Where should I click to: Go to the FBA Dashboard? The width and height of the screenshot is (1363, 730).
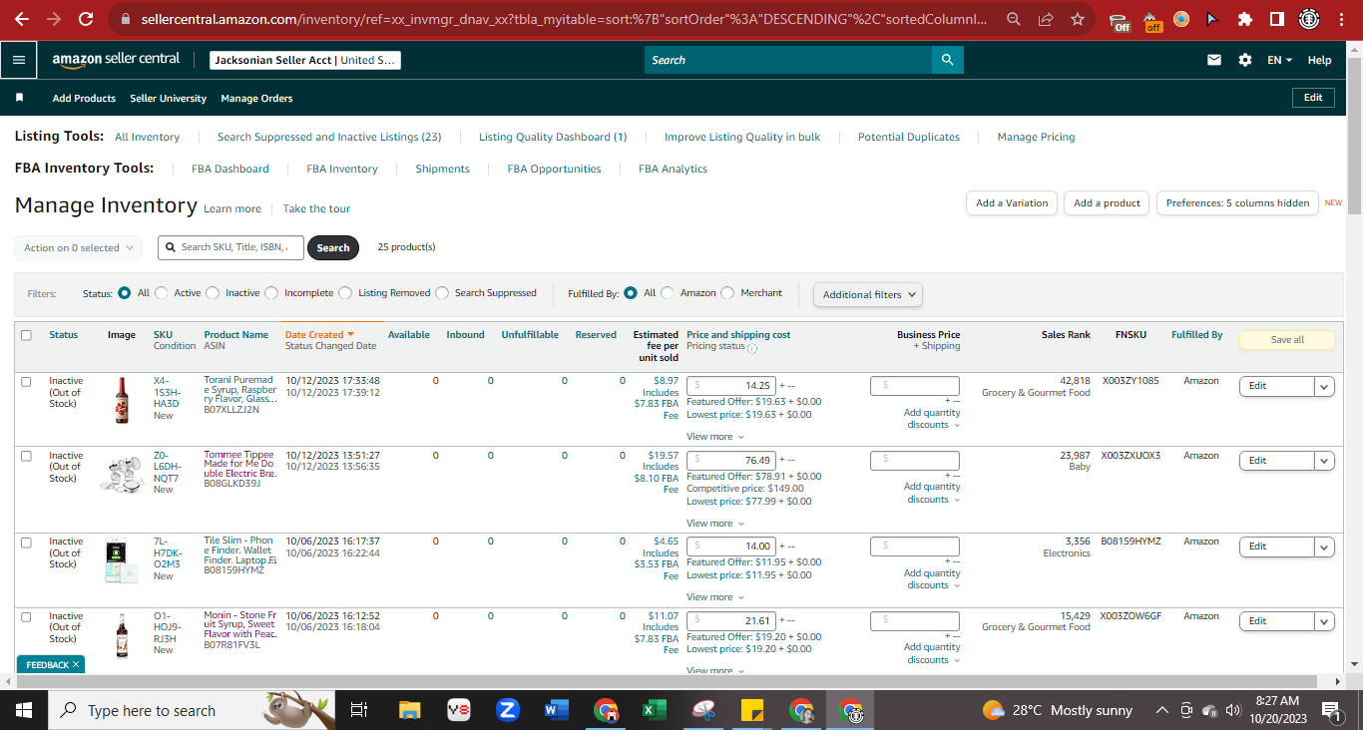230,169
